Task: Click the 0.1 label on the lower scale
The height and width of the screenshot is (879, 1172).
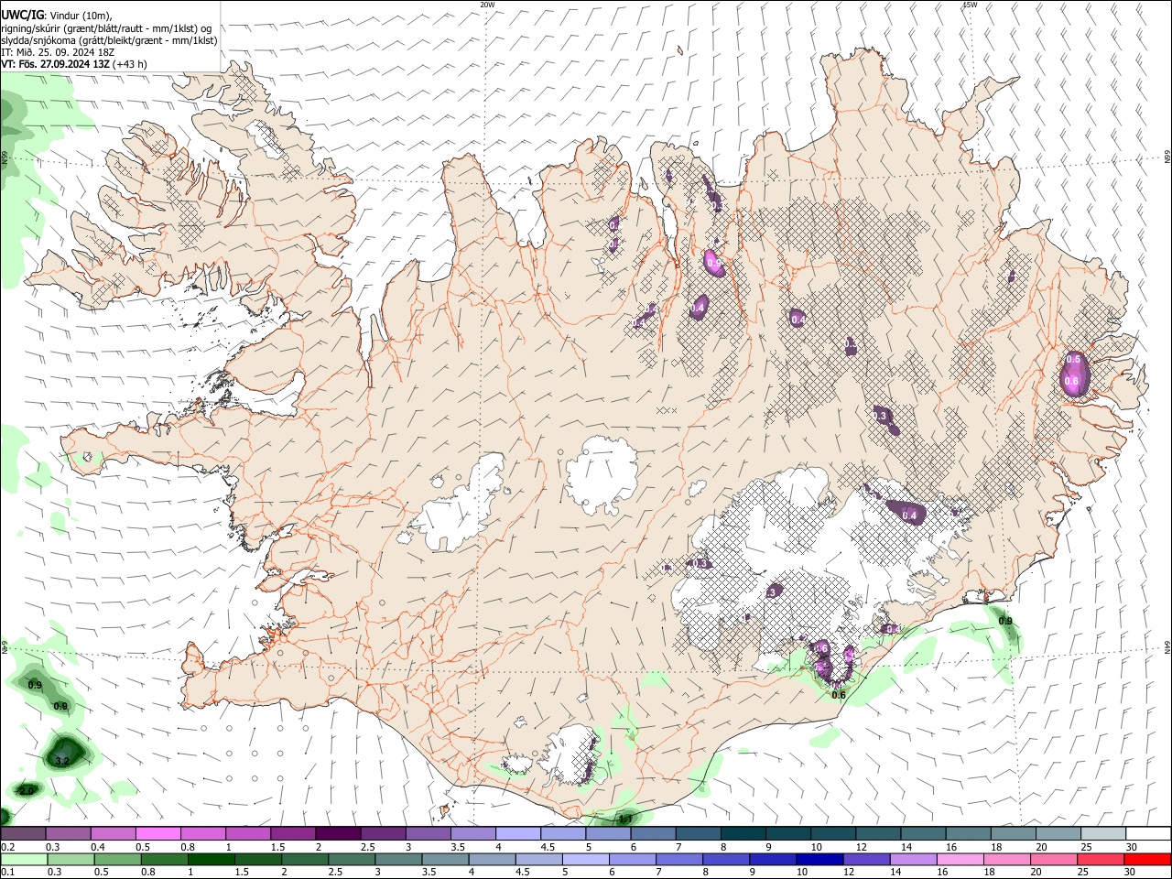Action: point(7,872)
